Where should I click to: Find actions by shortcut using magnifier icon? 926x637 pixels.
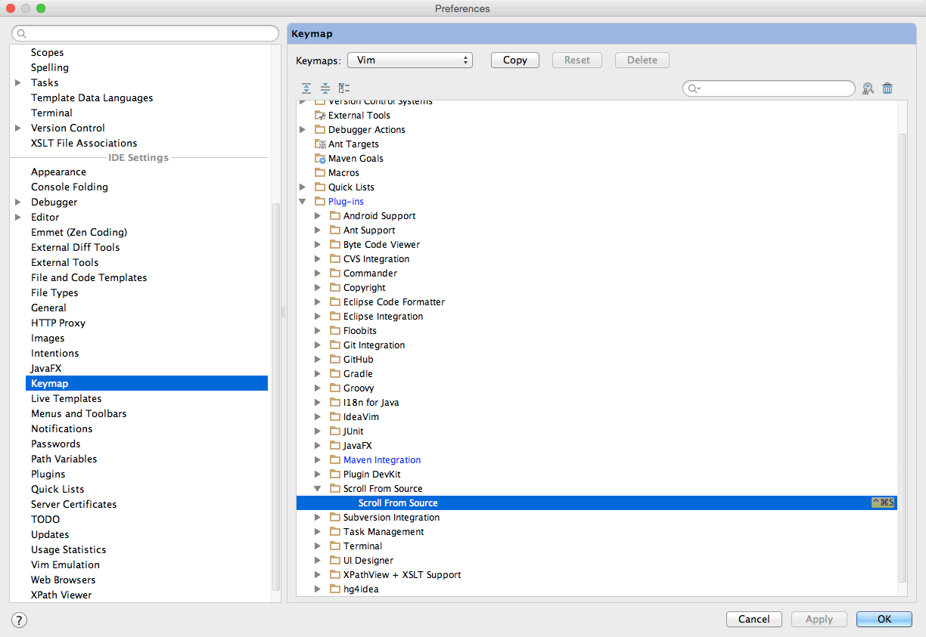click(868, 88)
